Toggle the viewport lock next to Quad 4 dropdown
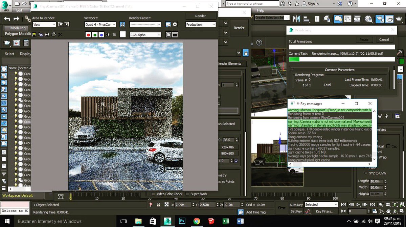Screen dimensions: 406x227 122,24
